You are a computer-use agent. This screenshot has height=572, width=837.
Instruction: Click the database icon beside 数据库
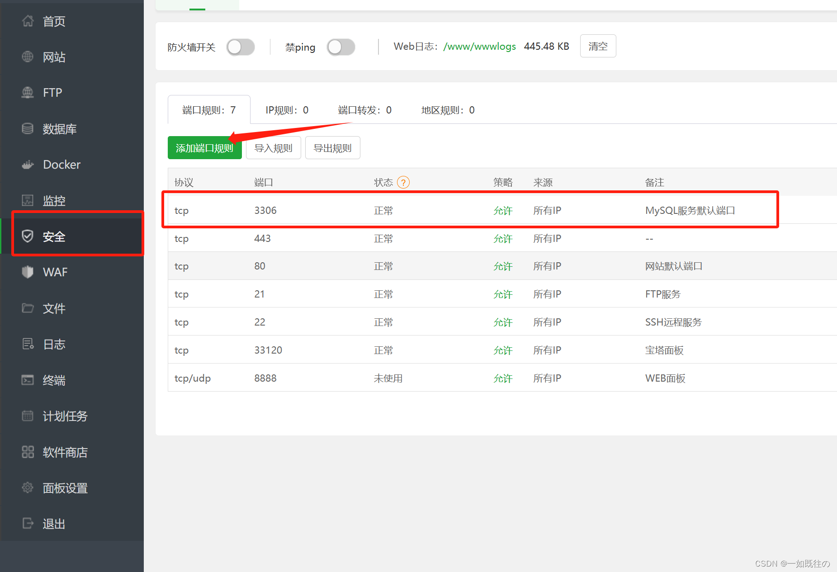tap(28, 128)
